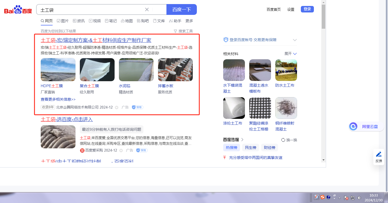388x203 pixels.
Task: Expand 相关材料 with the 展开 toggle
Action: click(291, 54)
